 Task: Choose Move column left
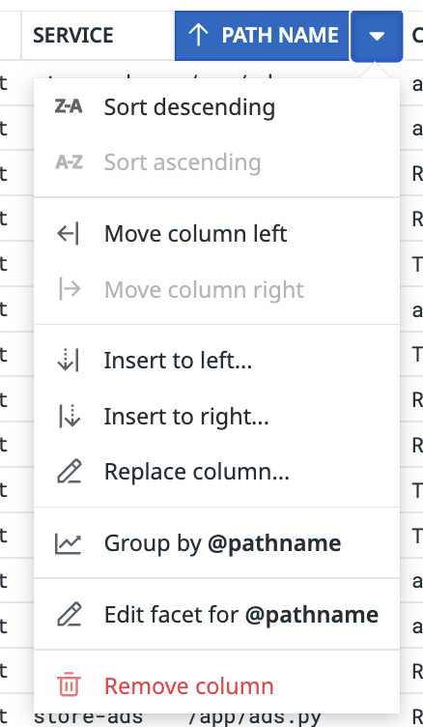tap(216, 233)
